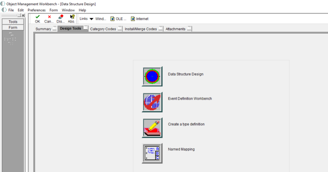
Task: Open the OLE link in toolbar
Action: click(118, 19)
